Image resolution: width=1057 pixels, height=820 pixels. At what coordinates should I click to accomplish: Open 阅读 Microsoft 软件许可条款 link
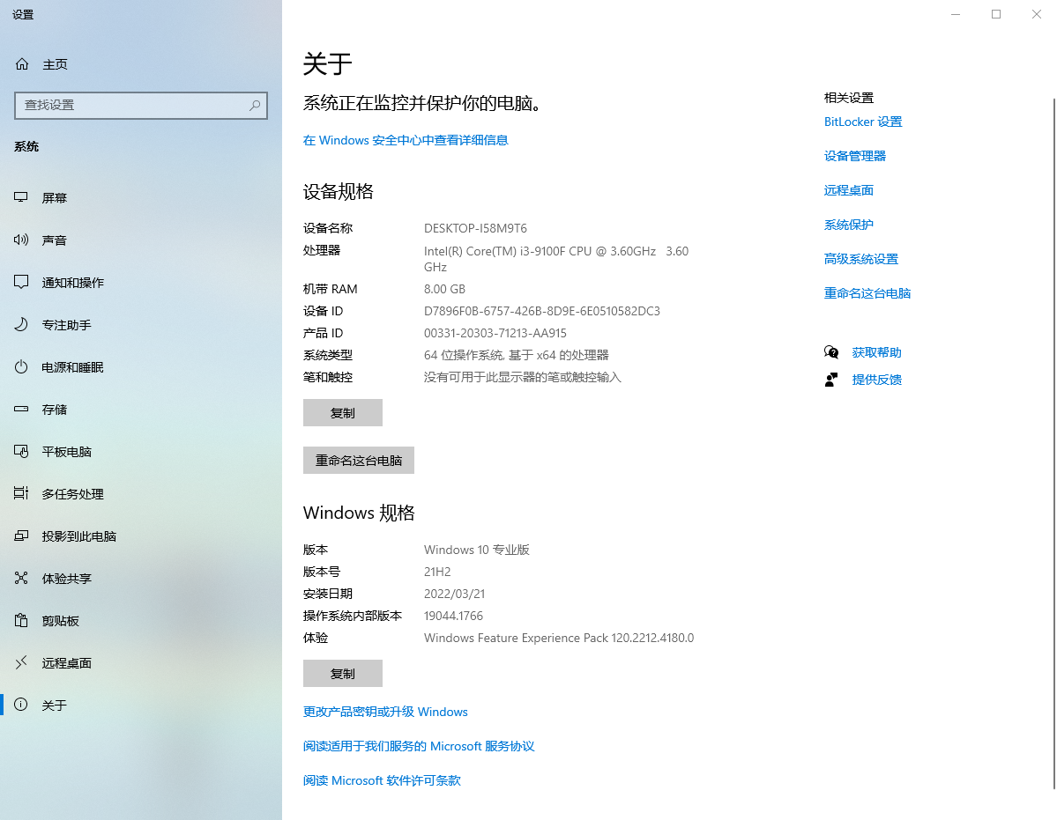pos(382,780)
